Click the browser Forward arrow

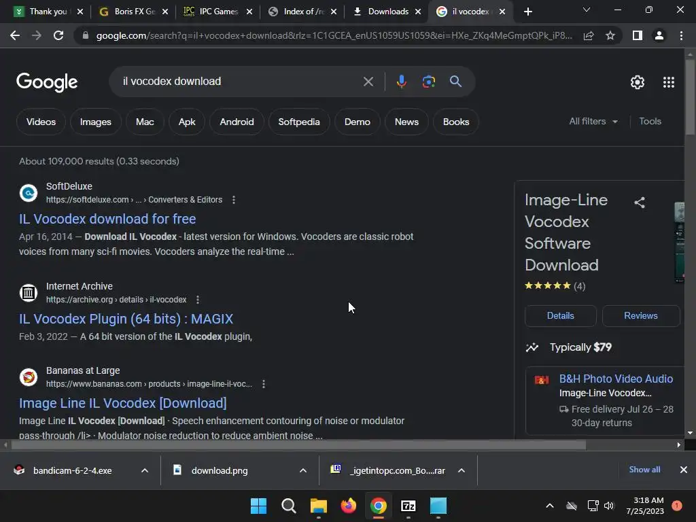37,35
